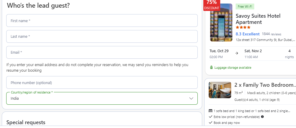Click into the Email field
This screenshot has height=128, width=296.
coord(102,52)
